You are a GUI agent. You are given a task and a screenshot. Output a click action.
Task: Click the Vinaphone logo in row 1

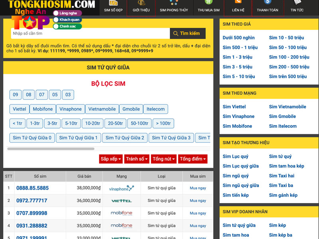[122, 188]
